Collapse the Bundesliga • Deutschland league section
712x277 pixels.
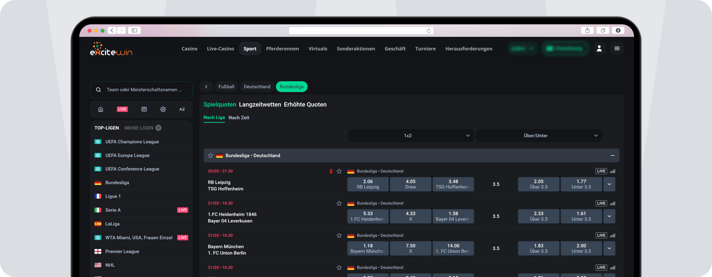click(613, 155)
